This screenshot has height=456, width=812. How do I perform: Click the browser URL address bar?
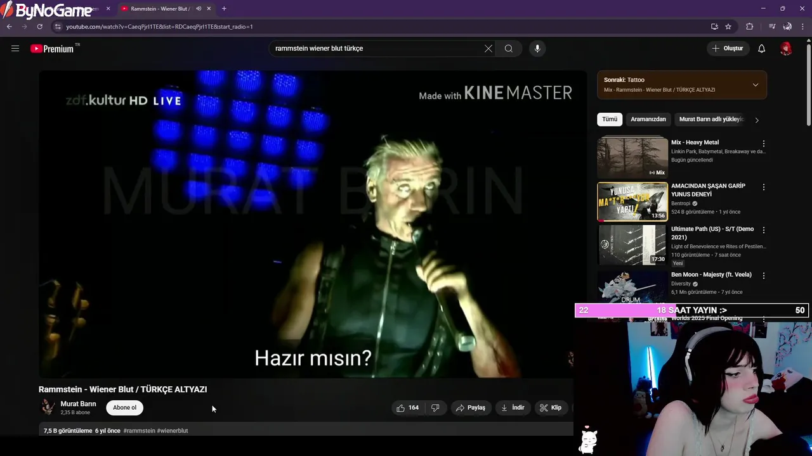click(381, 27)
